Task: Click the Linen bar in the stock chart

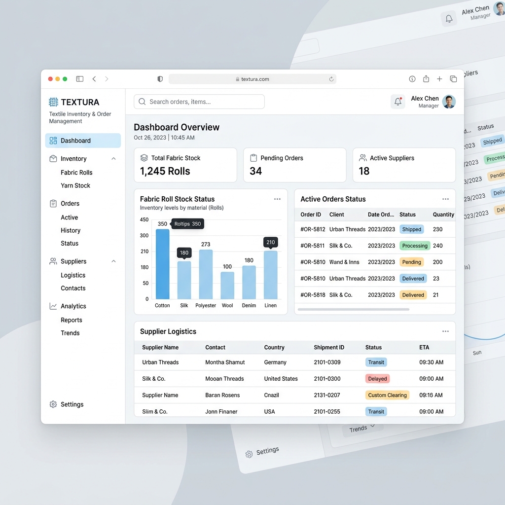Action: coord(271,275)
